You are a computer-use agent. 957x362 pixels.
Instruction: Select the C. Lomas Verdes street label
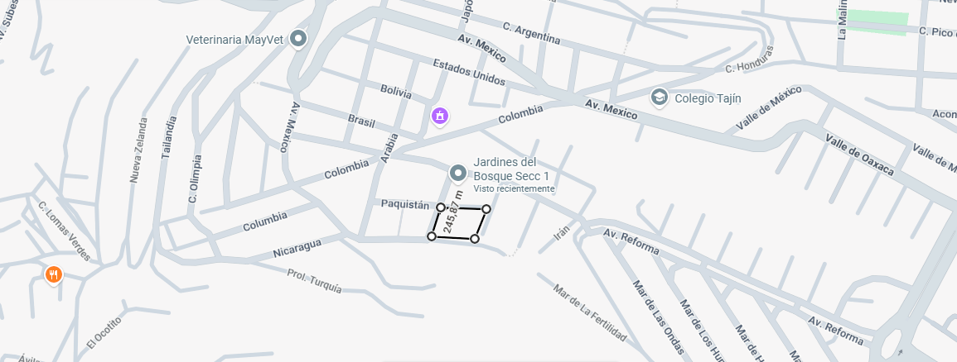click(64, 231)
